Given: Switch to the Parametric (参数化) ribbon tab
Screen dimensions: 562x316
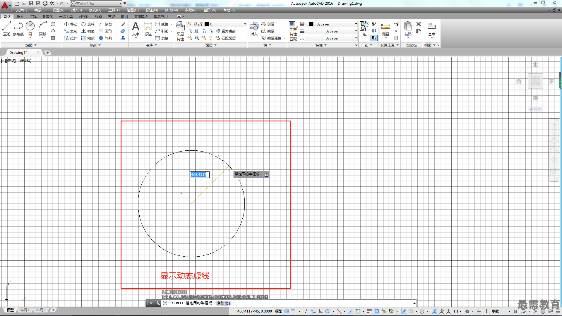Looking at the screenshot, I should point(48,17).
